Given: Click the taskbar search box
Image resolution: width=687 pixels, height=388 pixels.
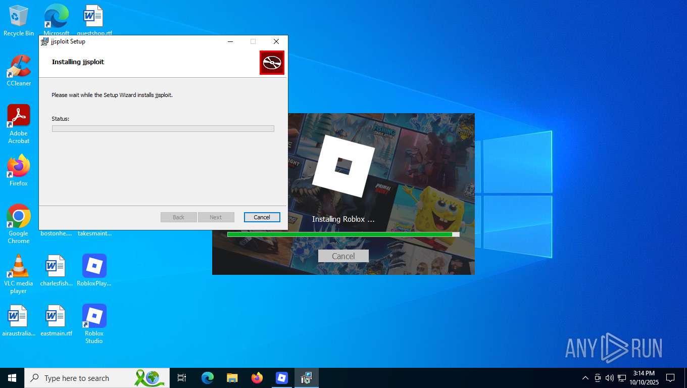Looking at the screenshot, I should pyautogui.click(x=97, y=378).
